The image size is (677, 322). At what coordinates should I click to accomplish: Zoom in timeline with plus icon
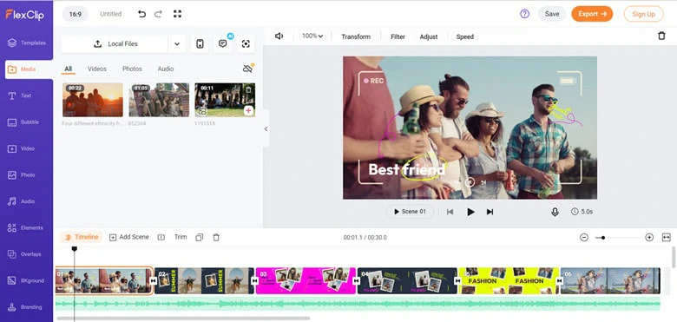[649, 238]
